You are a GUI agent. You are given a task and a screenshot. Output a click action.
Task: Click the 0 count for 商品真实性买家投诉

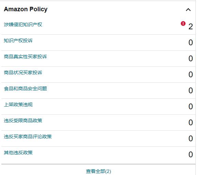[190, 59]
